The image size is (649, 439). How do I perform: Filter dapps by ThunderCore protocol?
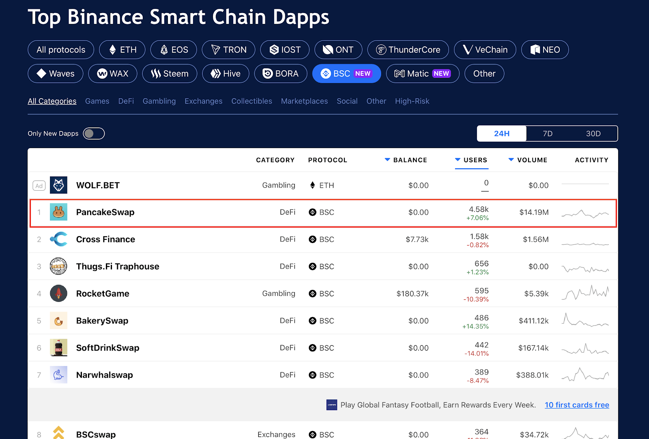[x=408, y=49]
